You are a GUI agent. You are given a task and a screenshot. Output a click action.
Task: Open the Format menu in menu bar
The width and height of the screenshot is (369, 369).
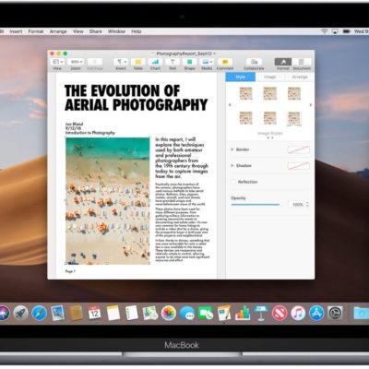coord(36,31)
